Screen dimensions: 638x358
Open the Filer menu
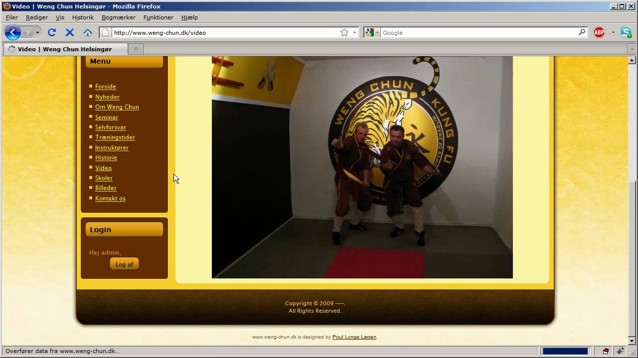[x=12, y=17]
